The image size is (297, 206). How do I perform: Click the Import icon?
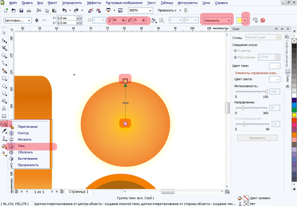click(x=91, y=10)
